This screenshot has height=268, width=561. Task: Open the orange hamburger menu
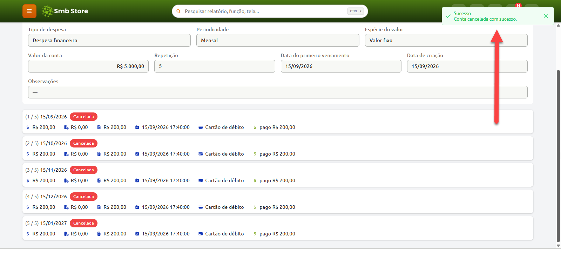[x=29, y=11]
